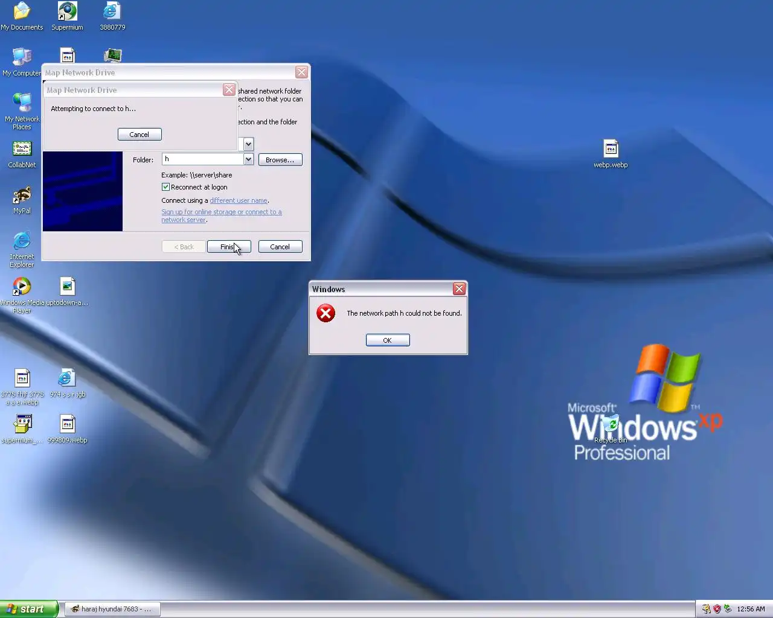Select the 999809.webp desktop file
The width and height of the screenshot is (773, 618).
[67, 429]
